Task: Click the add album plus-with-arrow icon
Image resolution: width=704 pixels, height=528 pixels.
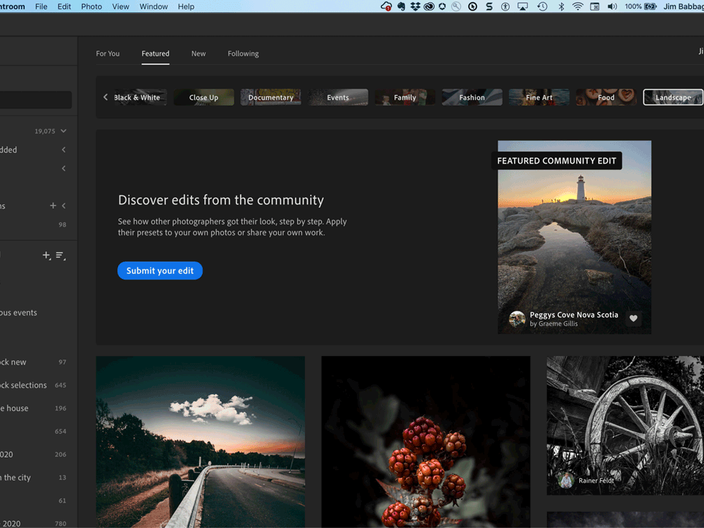Action: [x=46, y=256]
